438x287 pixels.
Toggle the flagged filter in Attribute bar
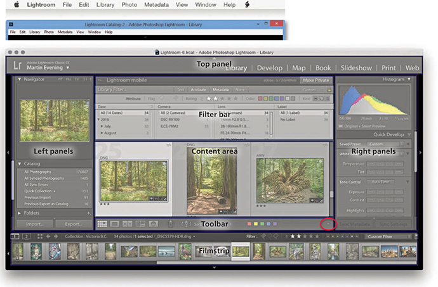[161, 98]
